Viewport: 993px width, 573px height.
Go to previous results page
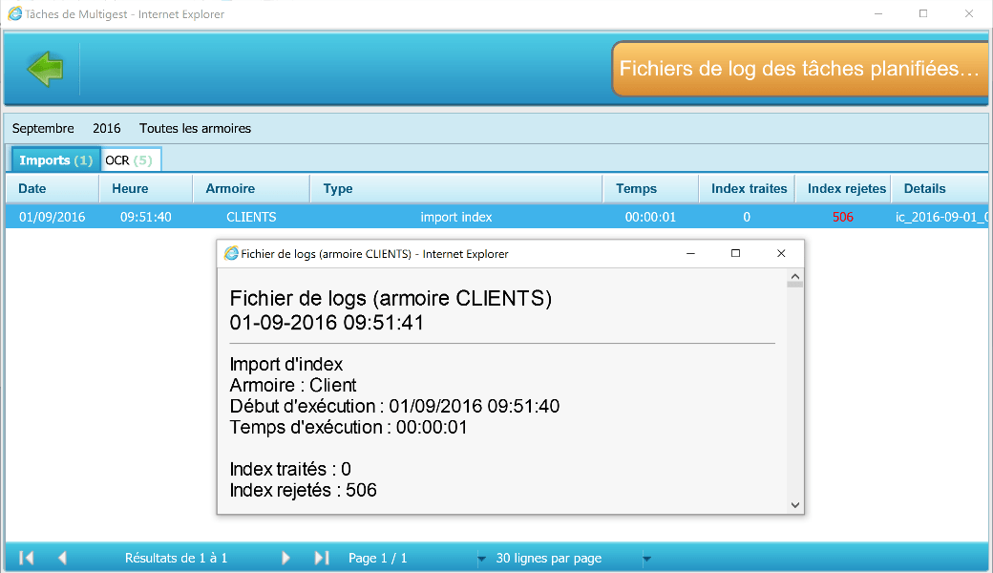tap(62, 558)
